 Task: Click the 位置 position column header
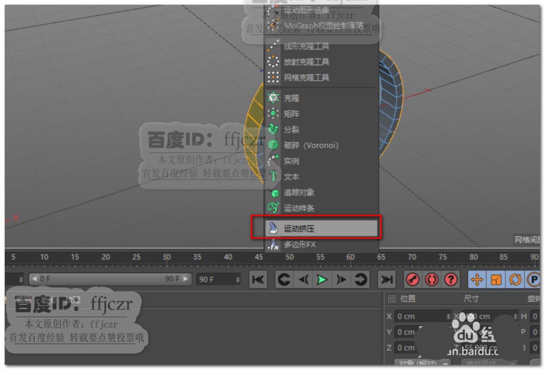click(x=408, y=299)
